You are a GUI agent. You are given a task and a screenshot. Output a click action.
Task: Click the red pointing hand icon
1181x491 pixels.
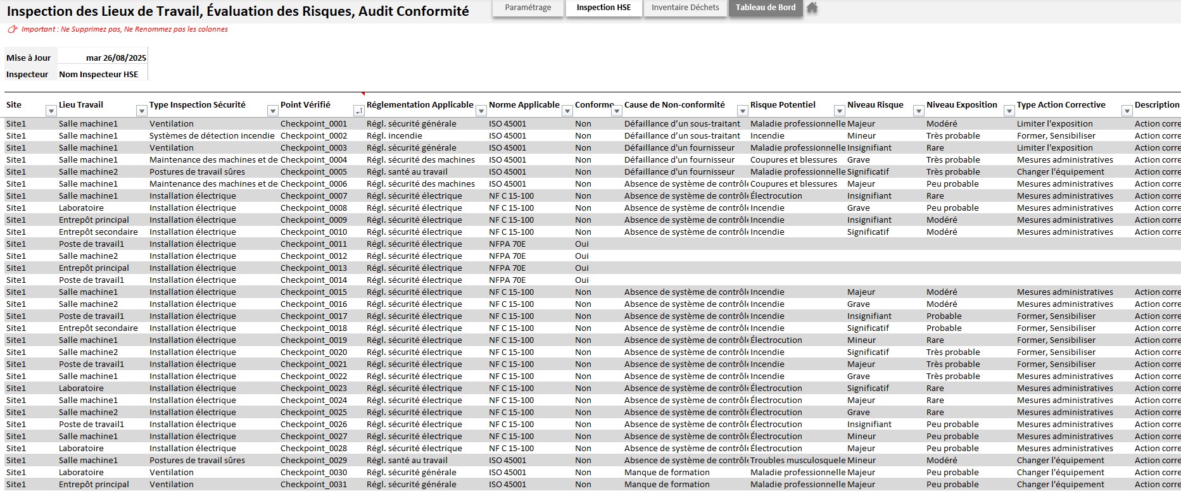click(12, 29)
